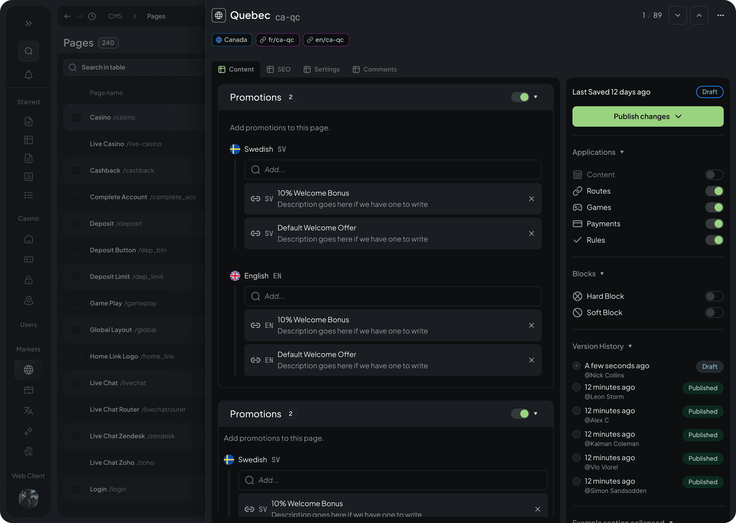Go to next record with down chevron
Screen dimensions: 736x523
[x=677, y=16]
